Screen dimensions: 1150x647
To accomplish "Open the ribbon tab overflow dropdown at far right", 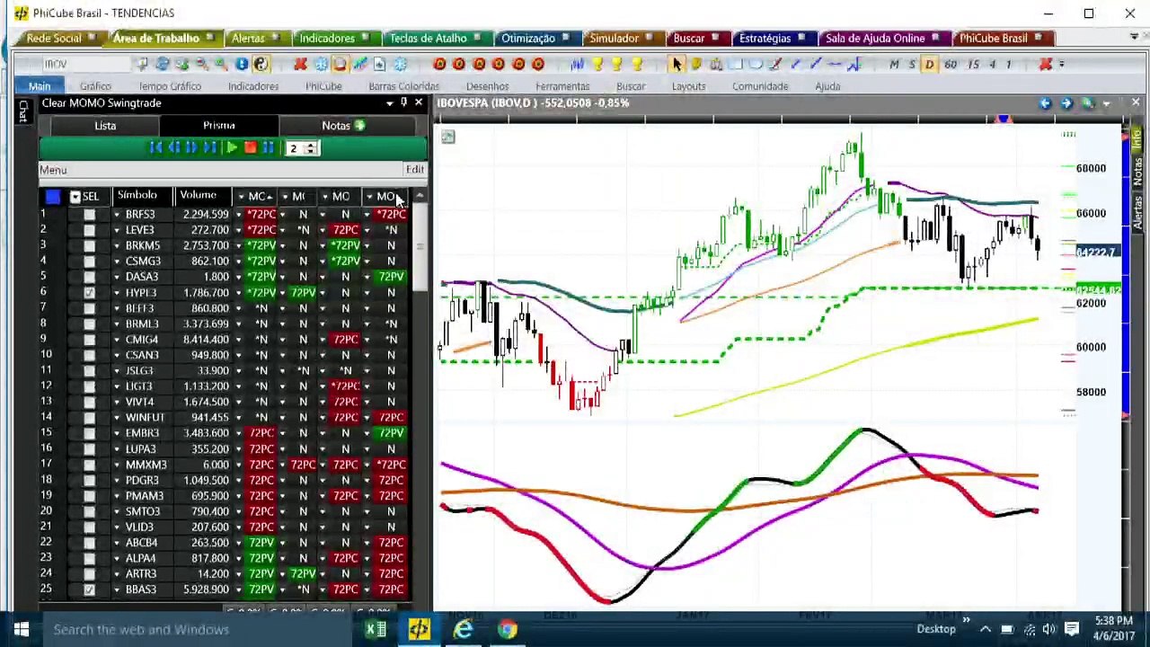I will pos(1136,38).
